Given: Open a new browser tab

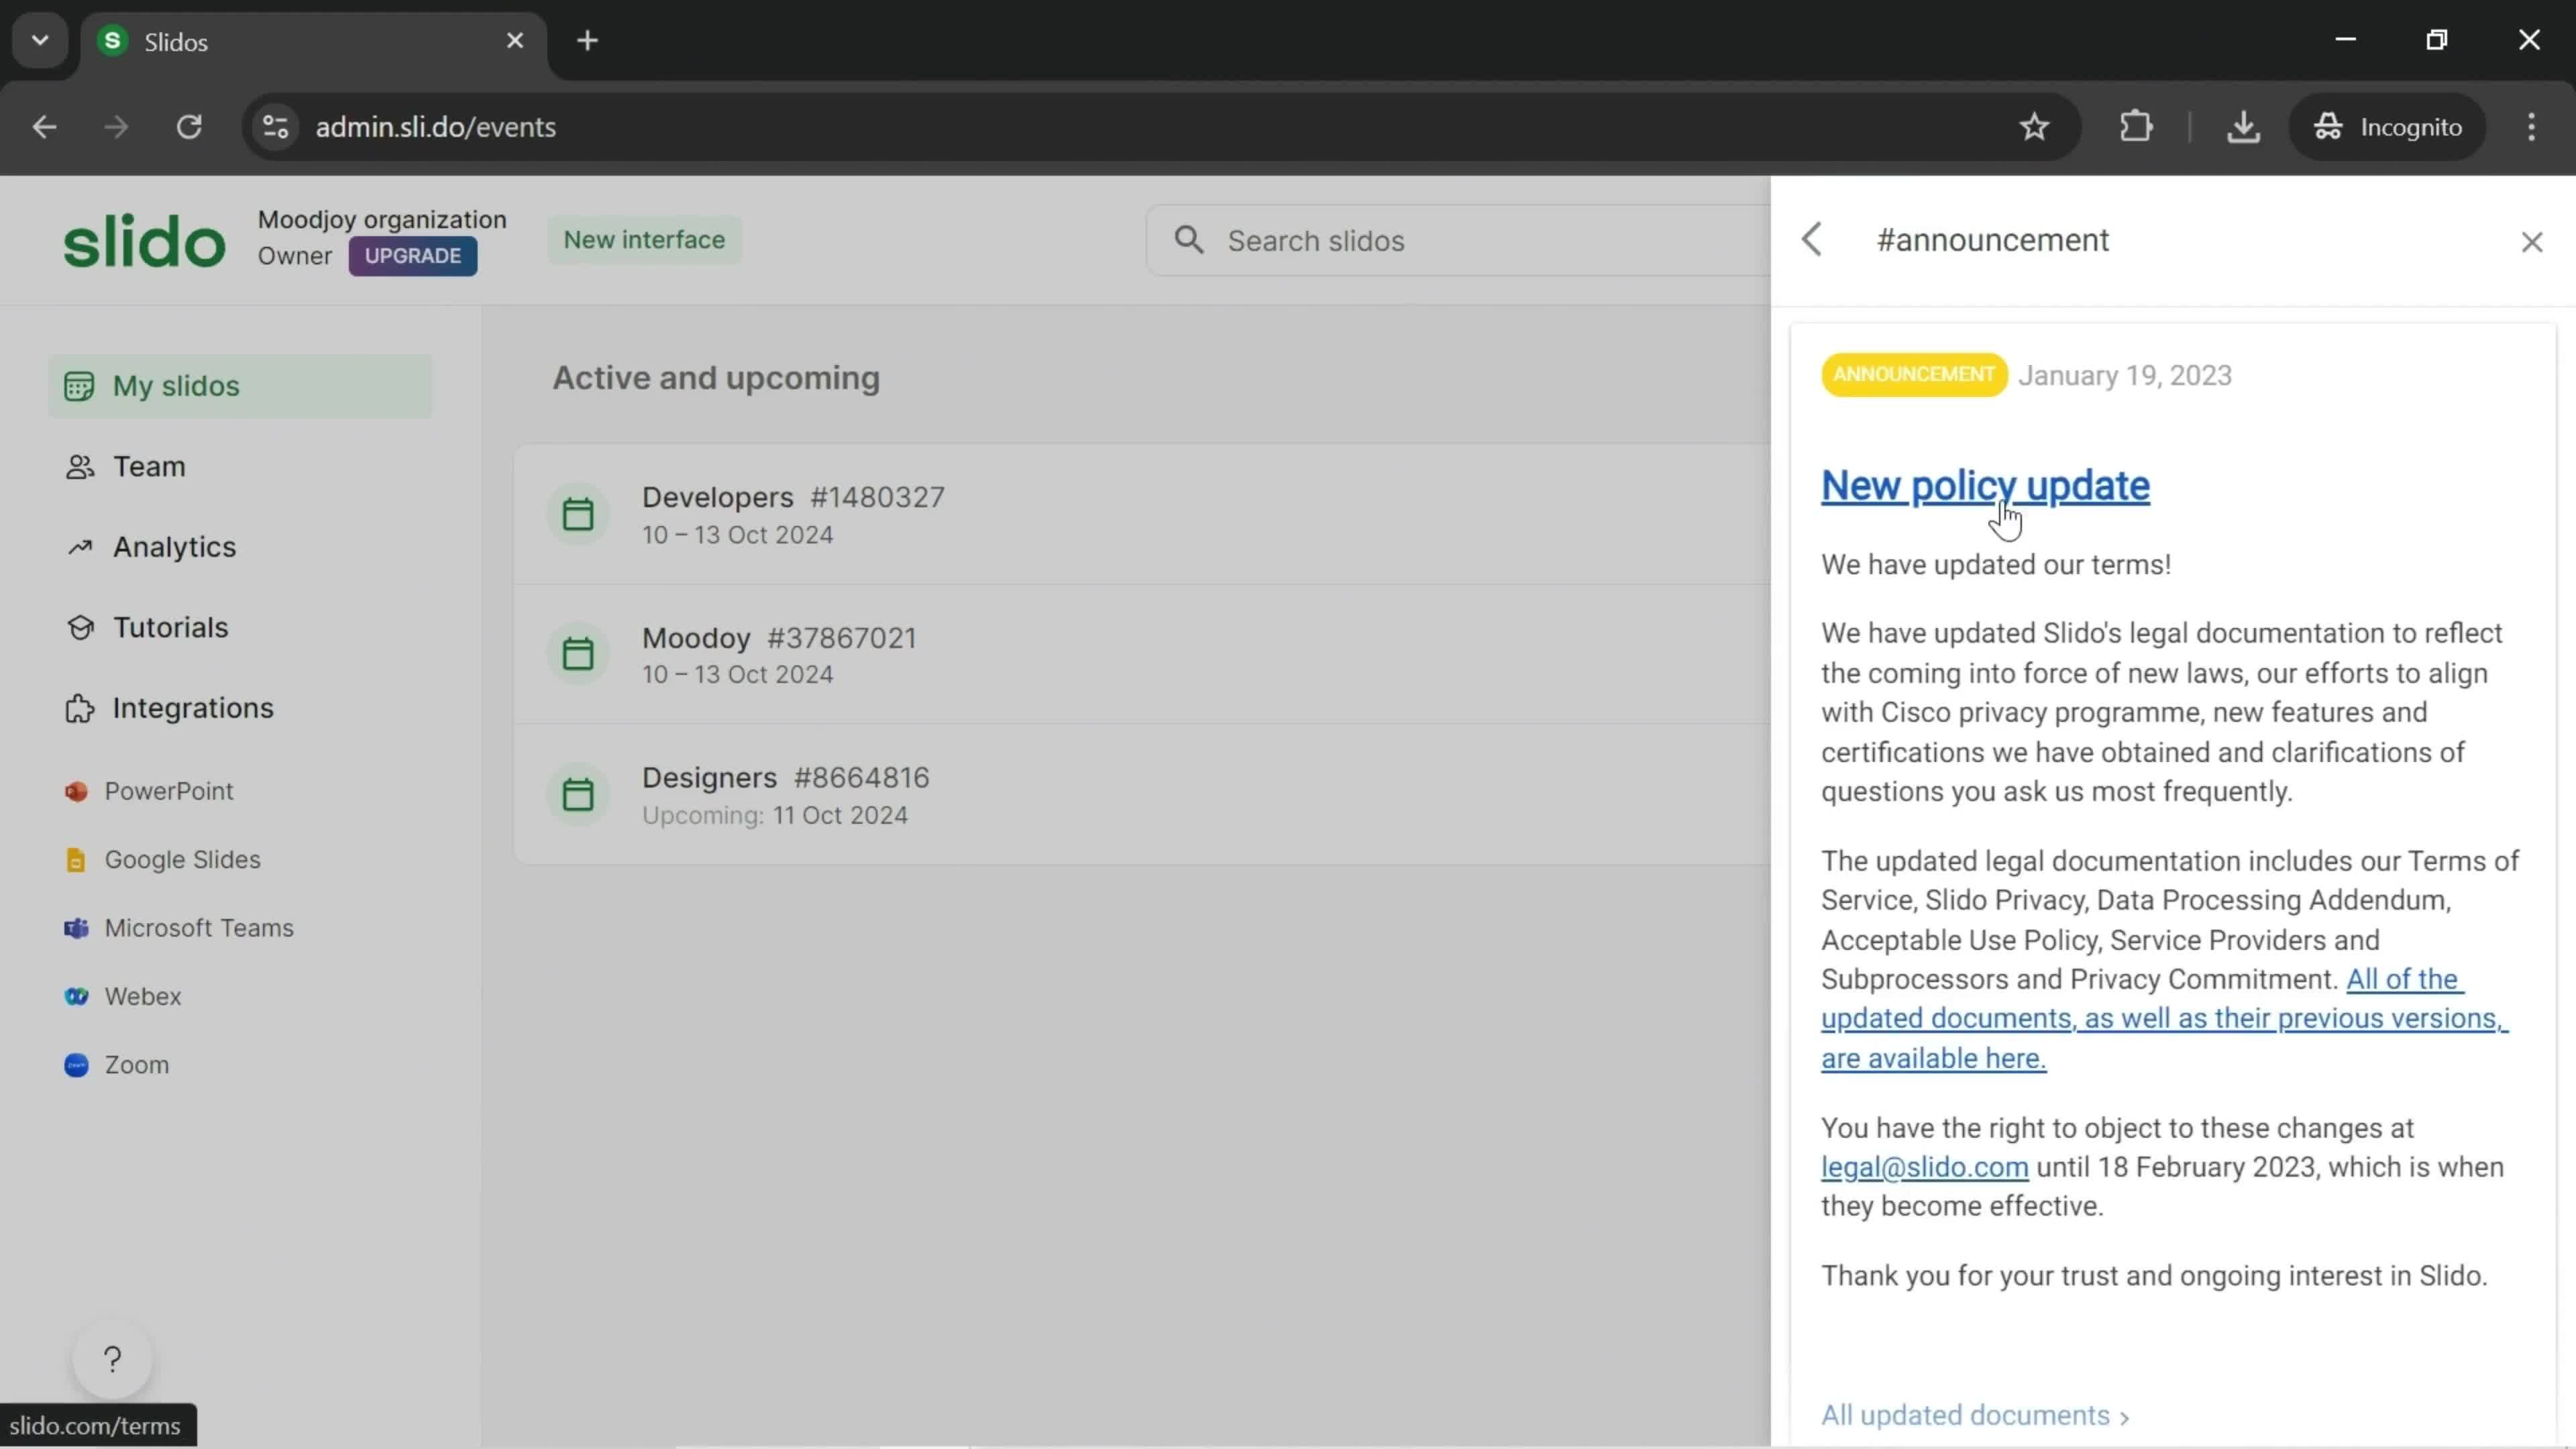Looking at the screenshot, I should [588, 41].
